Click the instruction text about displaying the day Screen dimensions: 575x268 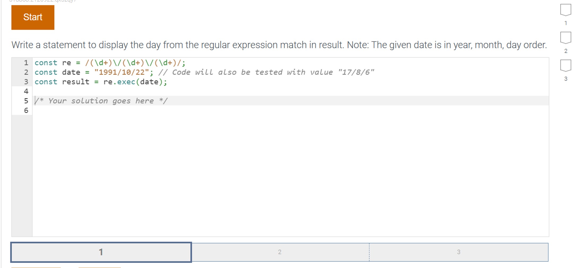[x=279, y=45]
